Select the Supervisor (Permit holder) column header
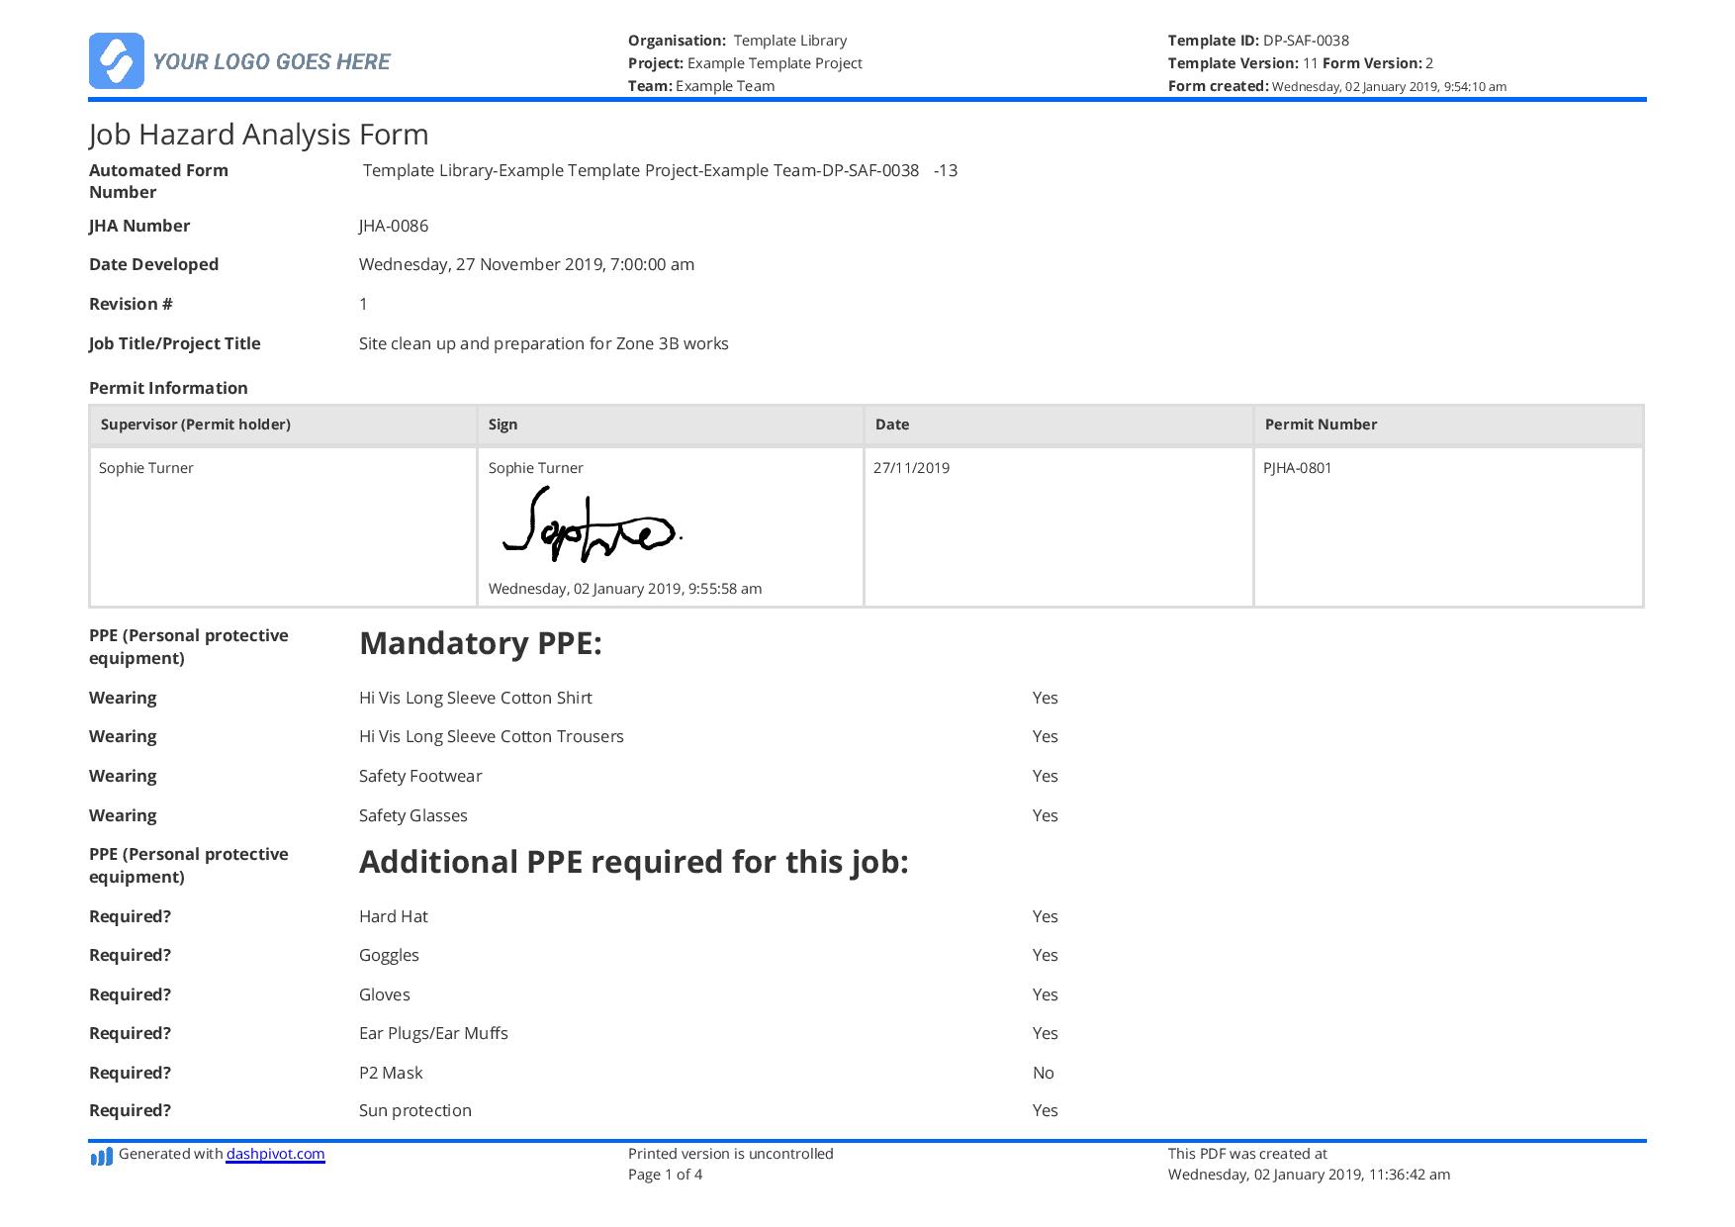1735x1227 pixels. pos(195,424)
